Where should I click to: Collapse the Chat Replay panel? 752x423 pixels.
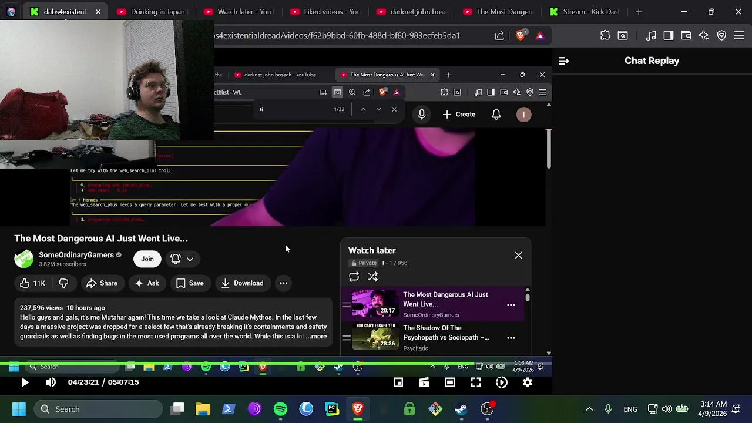(x=563, y=61)
